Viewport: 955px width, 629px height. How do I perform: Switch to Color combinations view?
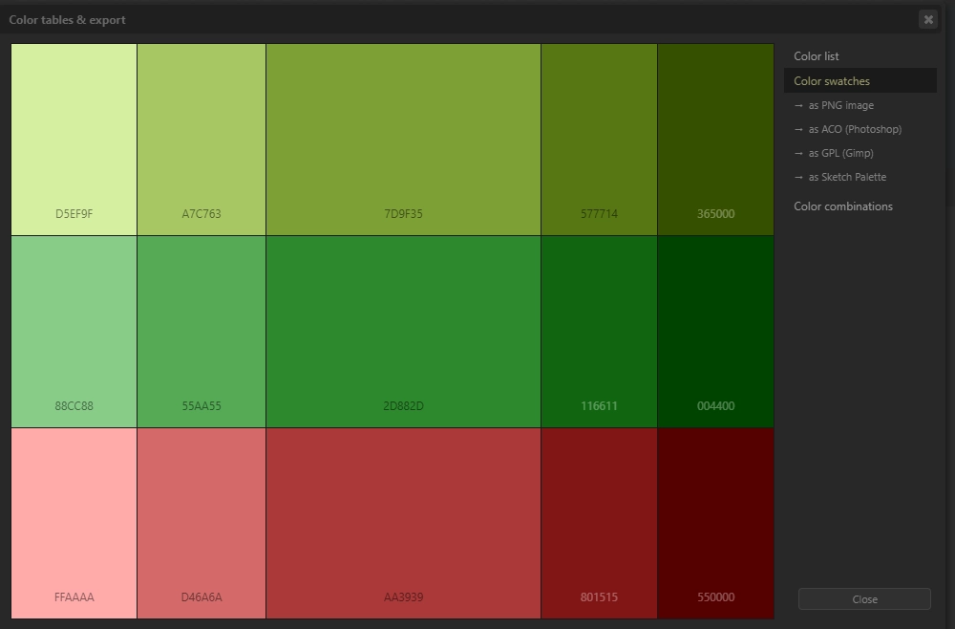(843, 206)
